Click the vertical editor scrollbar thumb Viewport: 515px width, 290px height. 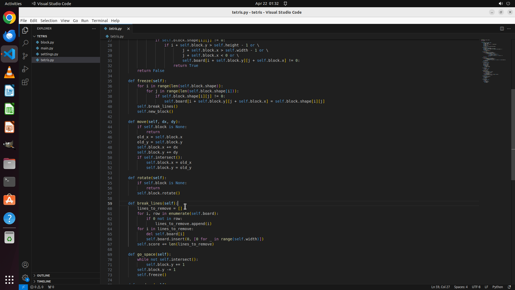point(513,134)
